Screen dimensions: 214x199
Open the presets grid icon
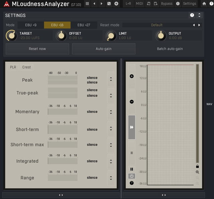tap(87, 4)
